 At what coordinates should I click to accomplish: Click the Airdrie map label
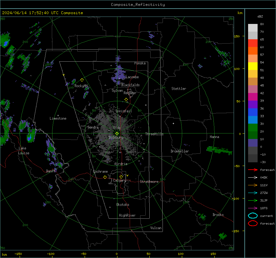(x=121, y=164)
